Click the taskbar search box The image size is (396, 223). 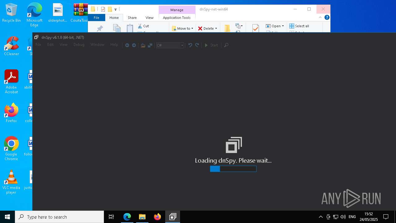59,217
